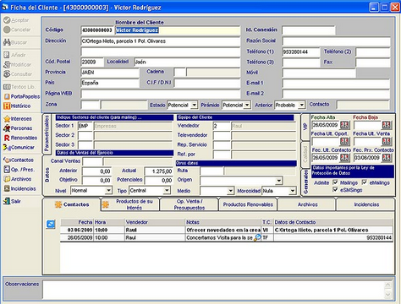Select the vertical Calidad tab
Viewport: 401px width, 304px height.
305,155
